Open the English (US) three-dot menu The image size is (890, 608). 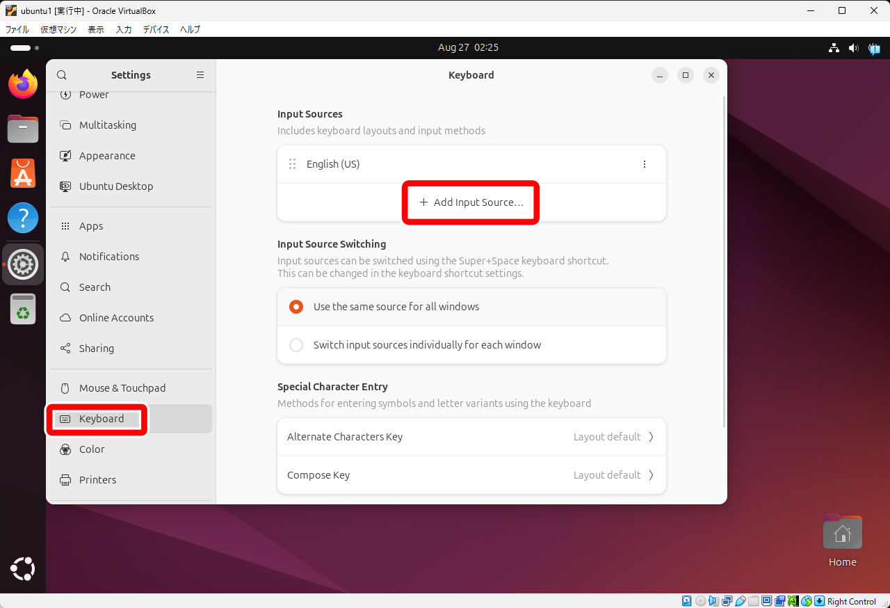[645, 164]
